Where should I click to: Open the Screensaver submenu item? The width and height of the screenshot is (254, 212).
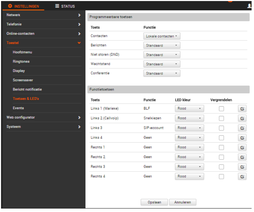pyautogui.click(x=47, y=80)
